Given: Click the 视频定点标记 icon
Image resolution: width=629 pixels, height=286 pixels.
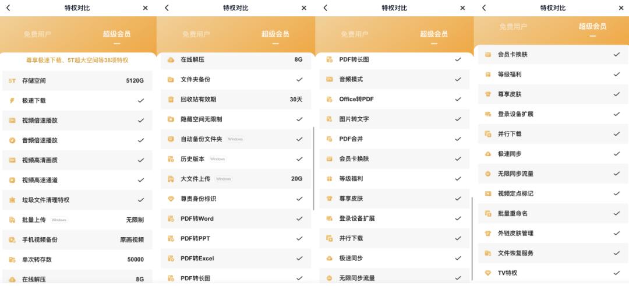Looking at the screenshot, I should tap(488, 193).
